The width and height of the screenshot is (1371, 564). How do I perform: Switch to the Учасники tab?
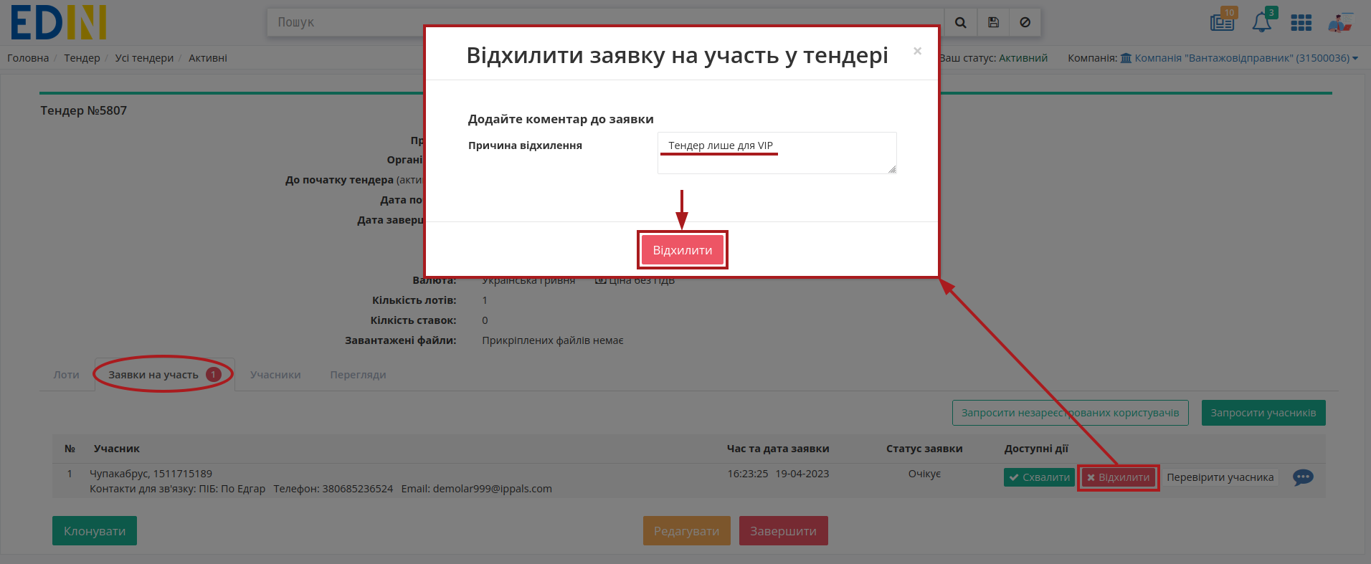(x=275, y=375)
